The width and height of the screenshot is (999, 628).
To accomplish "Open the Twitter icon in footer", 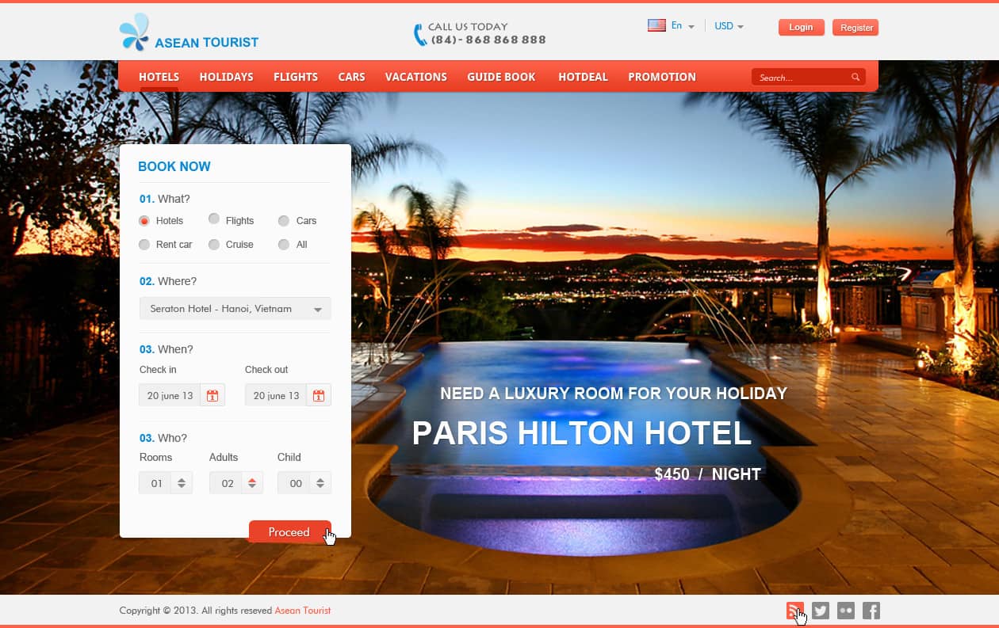I will point(821,611).
